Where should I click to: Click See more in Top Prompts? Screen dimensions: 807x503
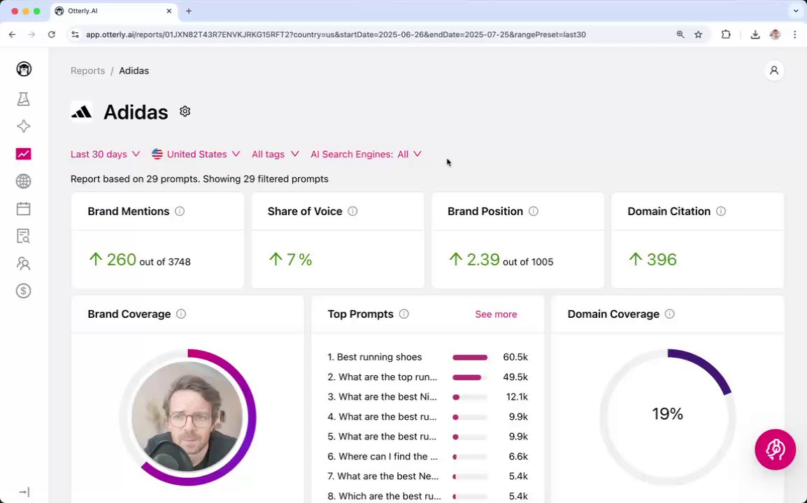click(x=496, y=314)
